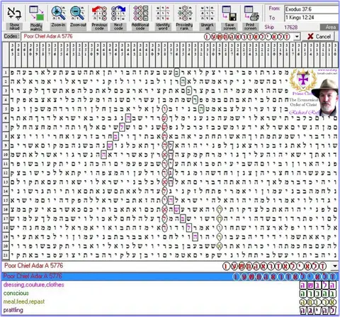Click the From field showing Exodus 37:6
This screenshot has width=340, height=317.
312,9
